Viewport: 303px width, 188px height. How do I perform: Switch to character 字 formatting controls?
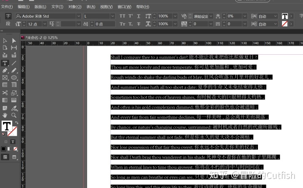point(8,16)
